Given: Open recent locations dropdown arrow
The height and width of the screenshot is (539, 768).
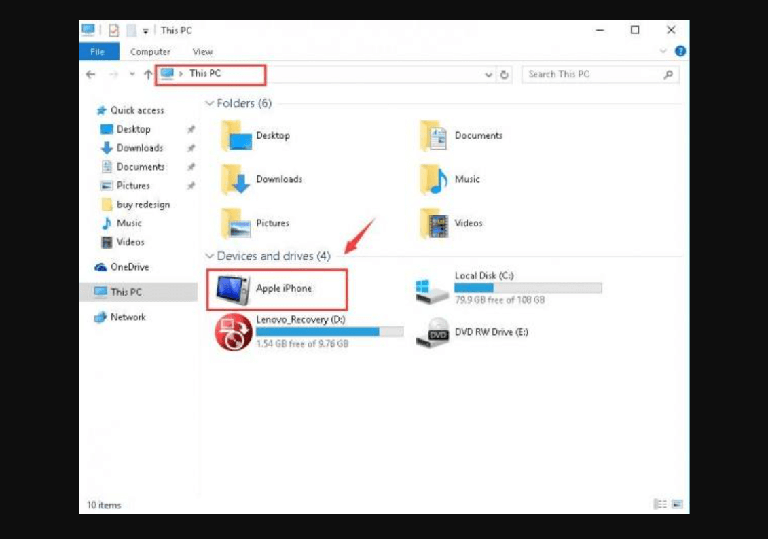Looking at the screenshot, I should [132, 75].
